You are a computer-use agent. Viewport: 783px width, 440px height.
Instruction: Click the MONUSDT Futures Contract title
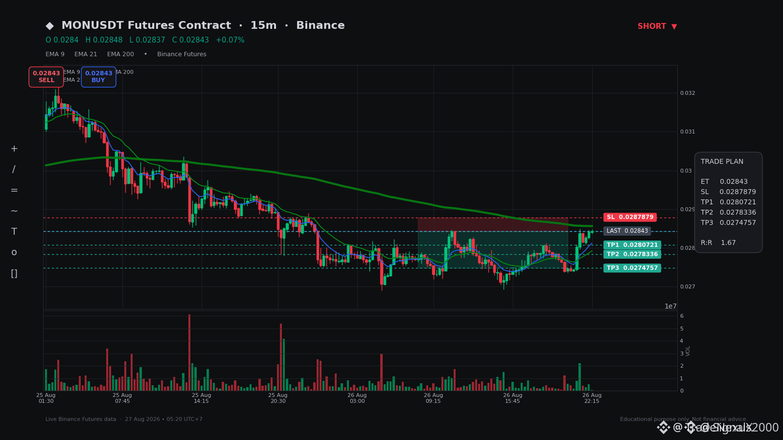146,25
